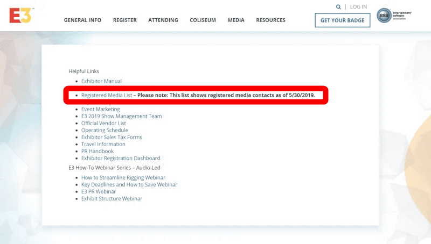Screen dimensions: 431x244
Task: Open the Event Marketing link
Action: (101, 109)
